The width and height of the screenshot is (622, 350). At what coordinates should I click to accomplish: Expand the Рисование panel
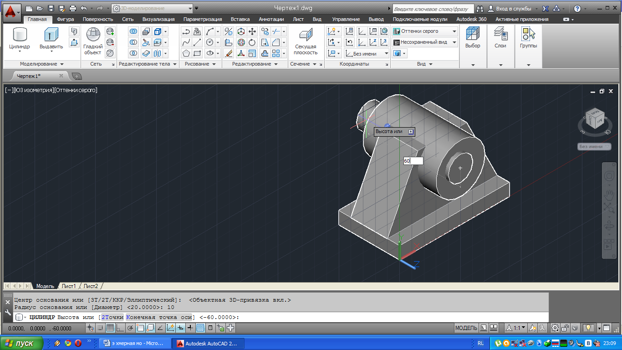pyautogui.click(x=200, y=64)
